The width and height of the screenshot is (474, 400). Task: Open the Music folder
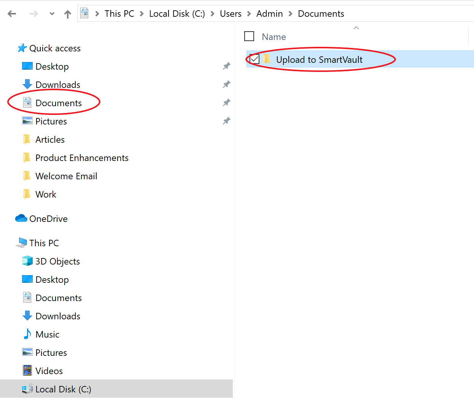click(x=47, y=335)
